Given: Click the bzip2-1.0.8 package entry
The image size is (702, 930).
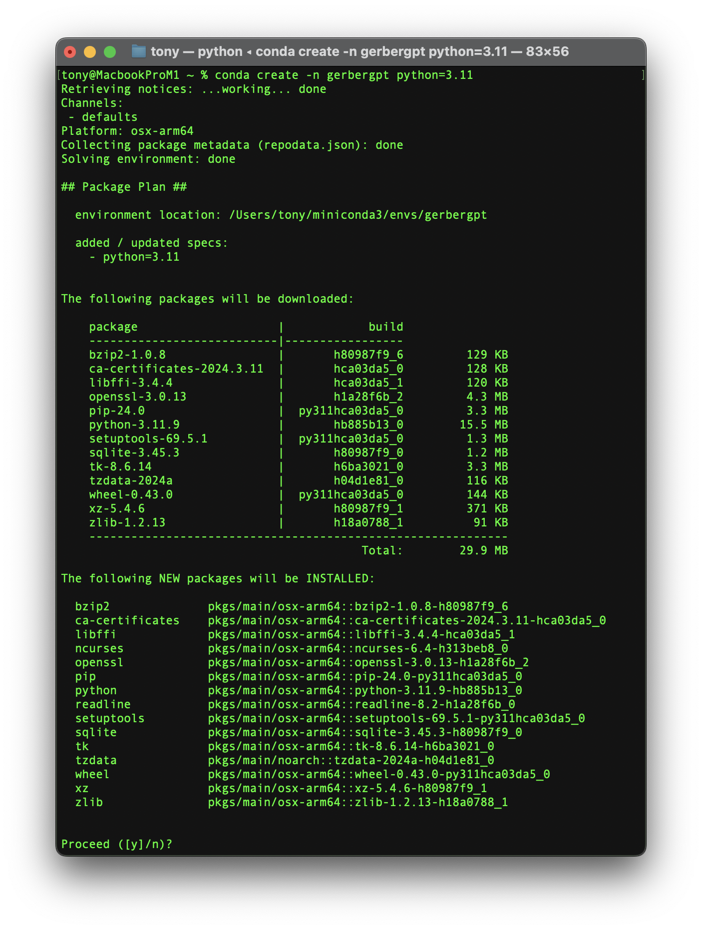Looking at the screenshot, I should pos(127,355).
